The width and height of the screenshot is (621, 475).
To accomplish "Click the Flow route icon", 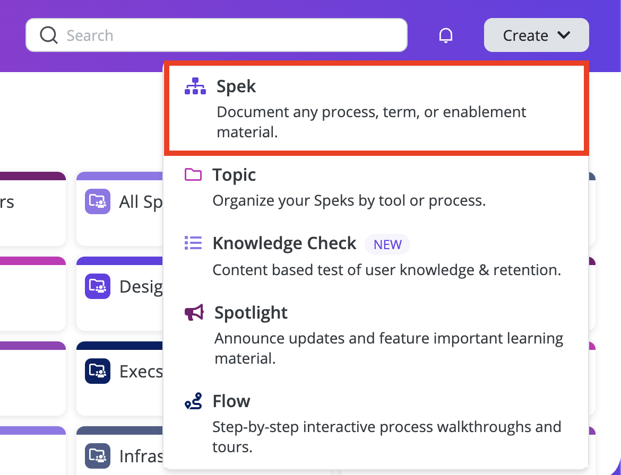I will pos(193,401).
